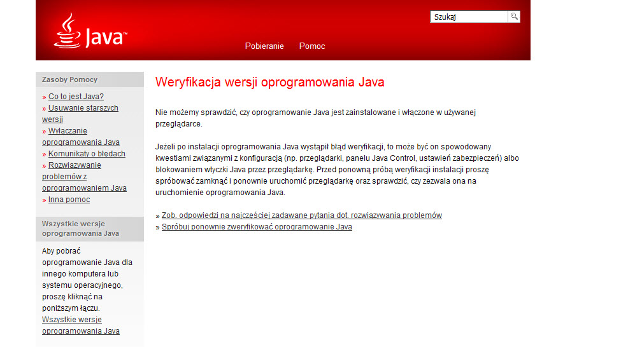Open 'Wszystkie wersje oprogramowania Java' sidebar link

(x=81, y=325)
